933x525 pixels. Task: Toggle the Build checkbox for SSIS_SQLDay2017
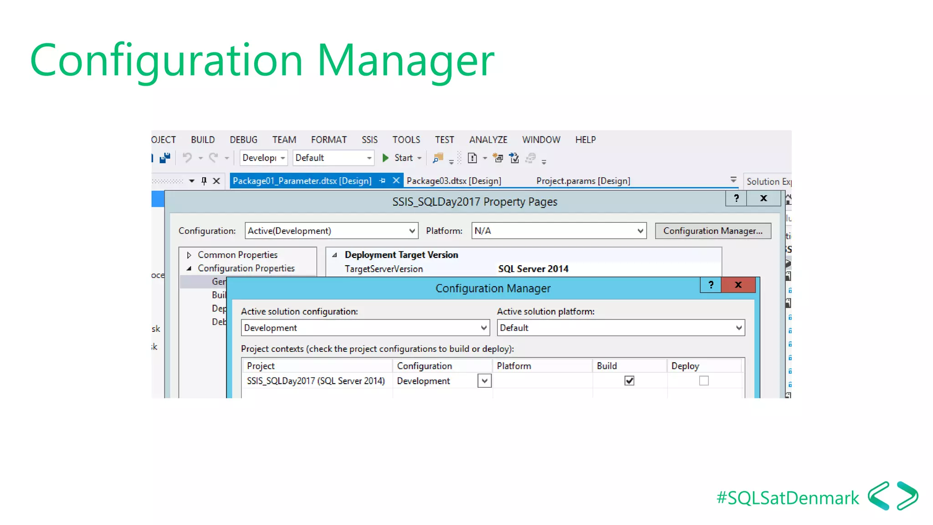pos(629,381)
